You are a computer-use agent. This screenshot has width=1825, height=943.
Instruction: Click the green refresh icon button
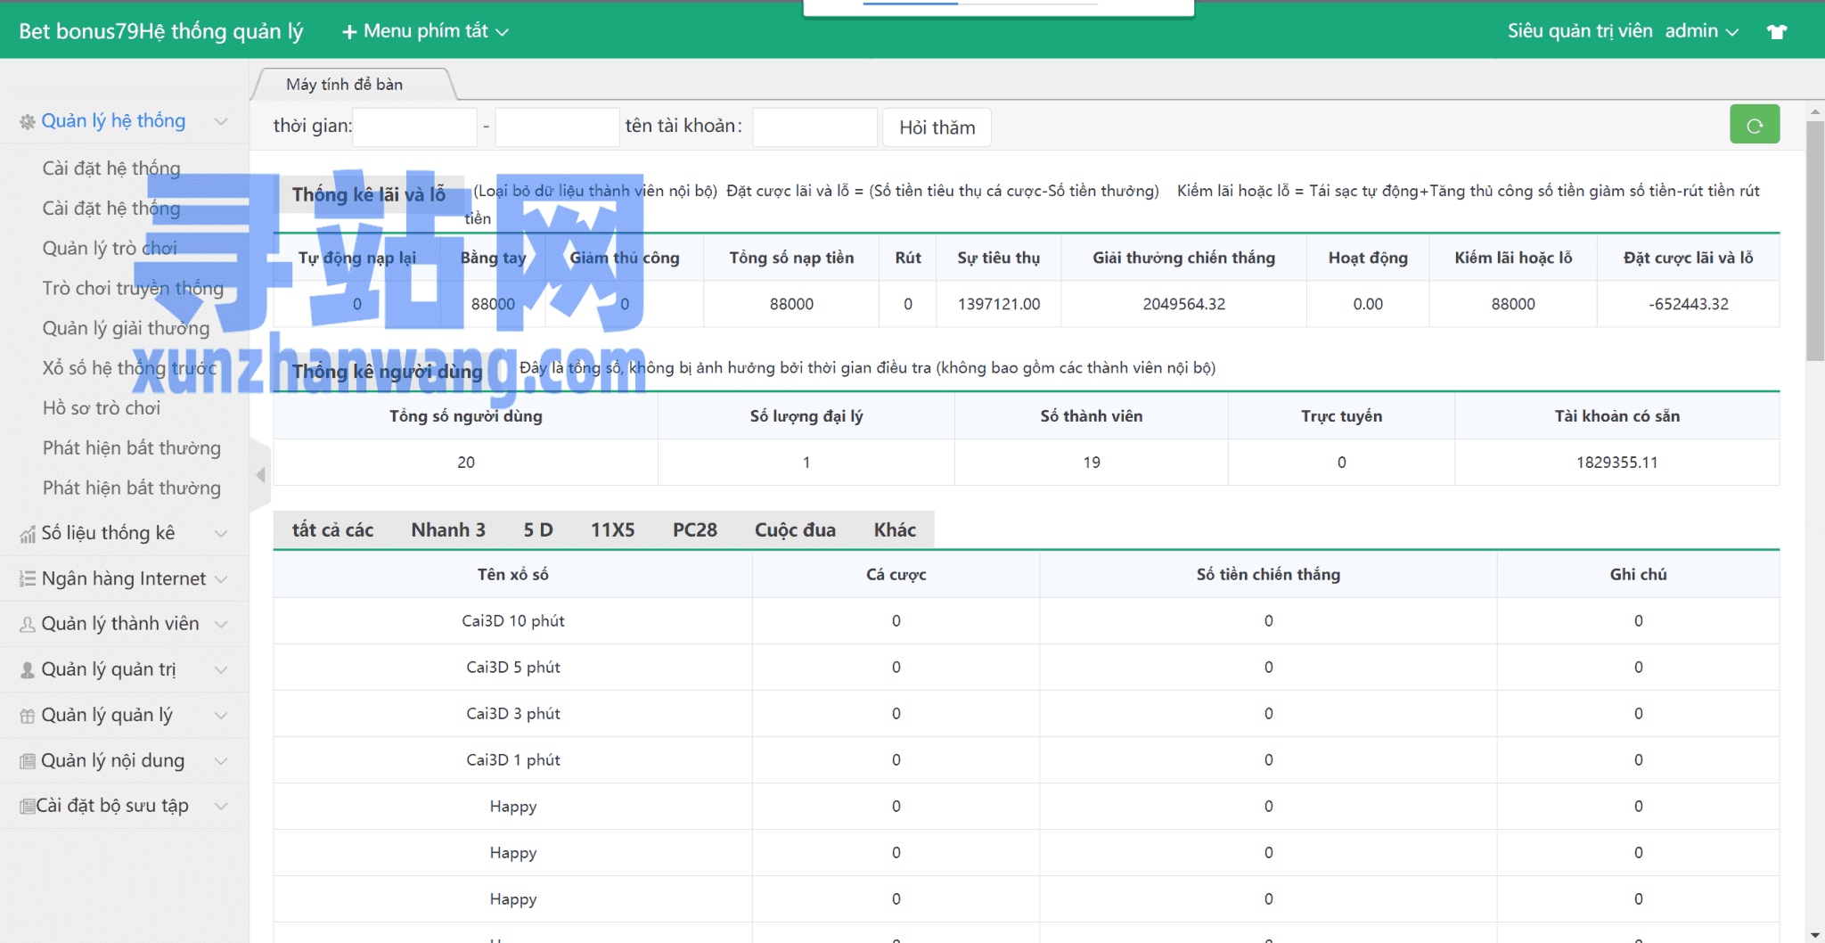1754,126
